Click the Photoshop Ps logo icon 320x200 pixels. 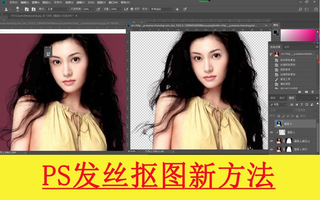(x=4, y=2)
